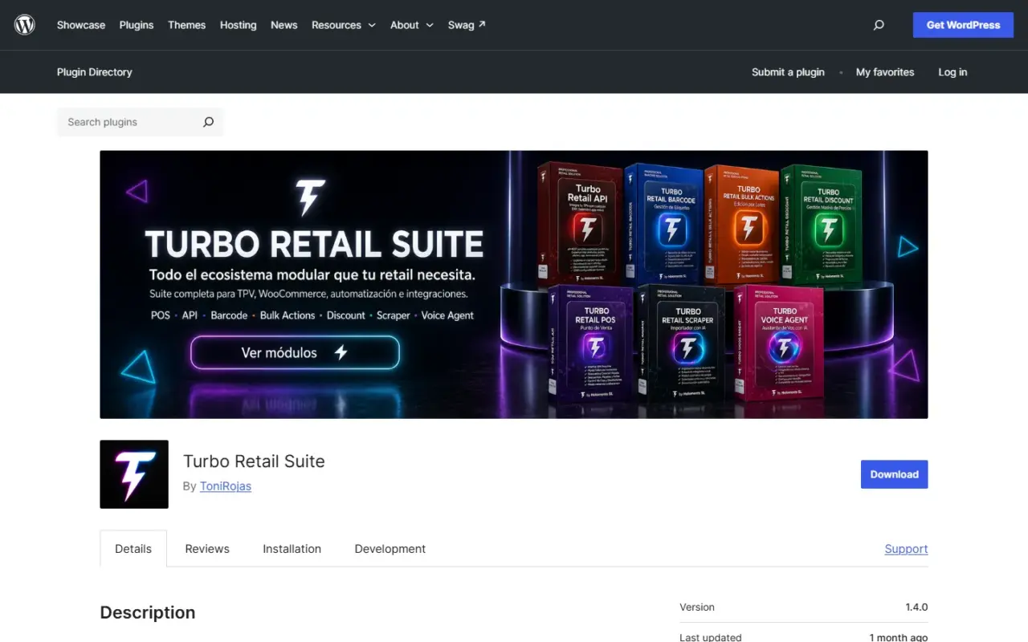This screenshot has width=1028, height=642.
Task: Click the Log in link
Action: (953, 72)
